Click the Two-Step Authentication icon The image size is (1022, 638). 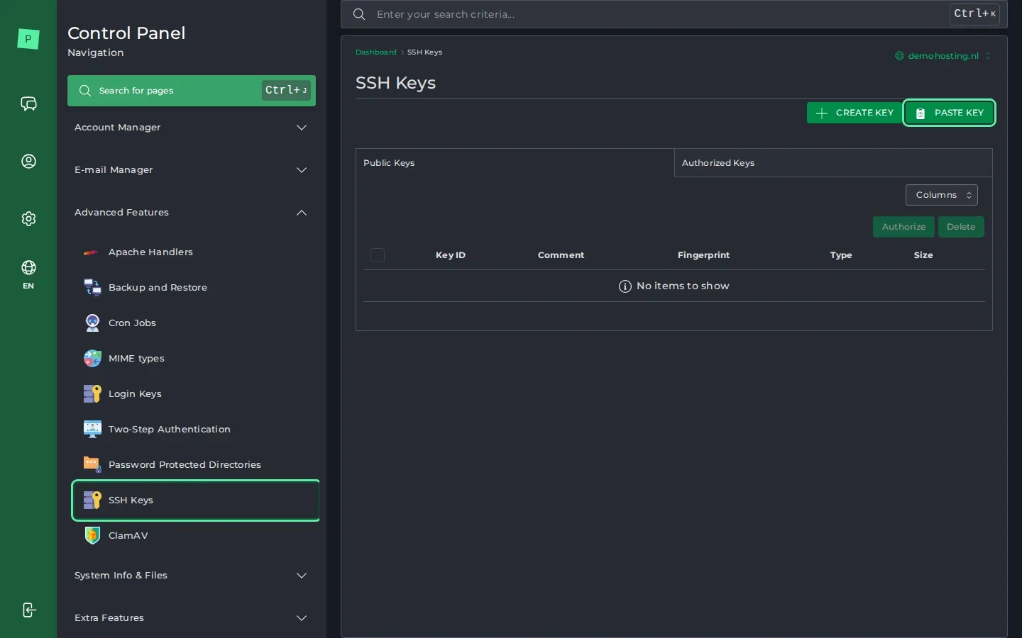click(x=92, y=429)
